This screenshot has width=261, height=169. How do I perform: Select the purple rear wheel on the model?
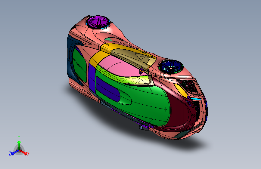point(98,22)
